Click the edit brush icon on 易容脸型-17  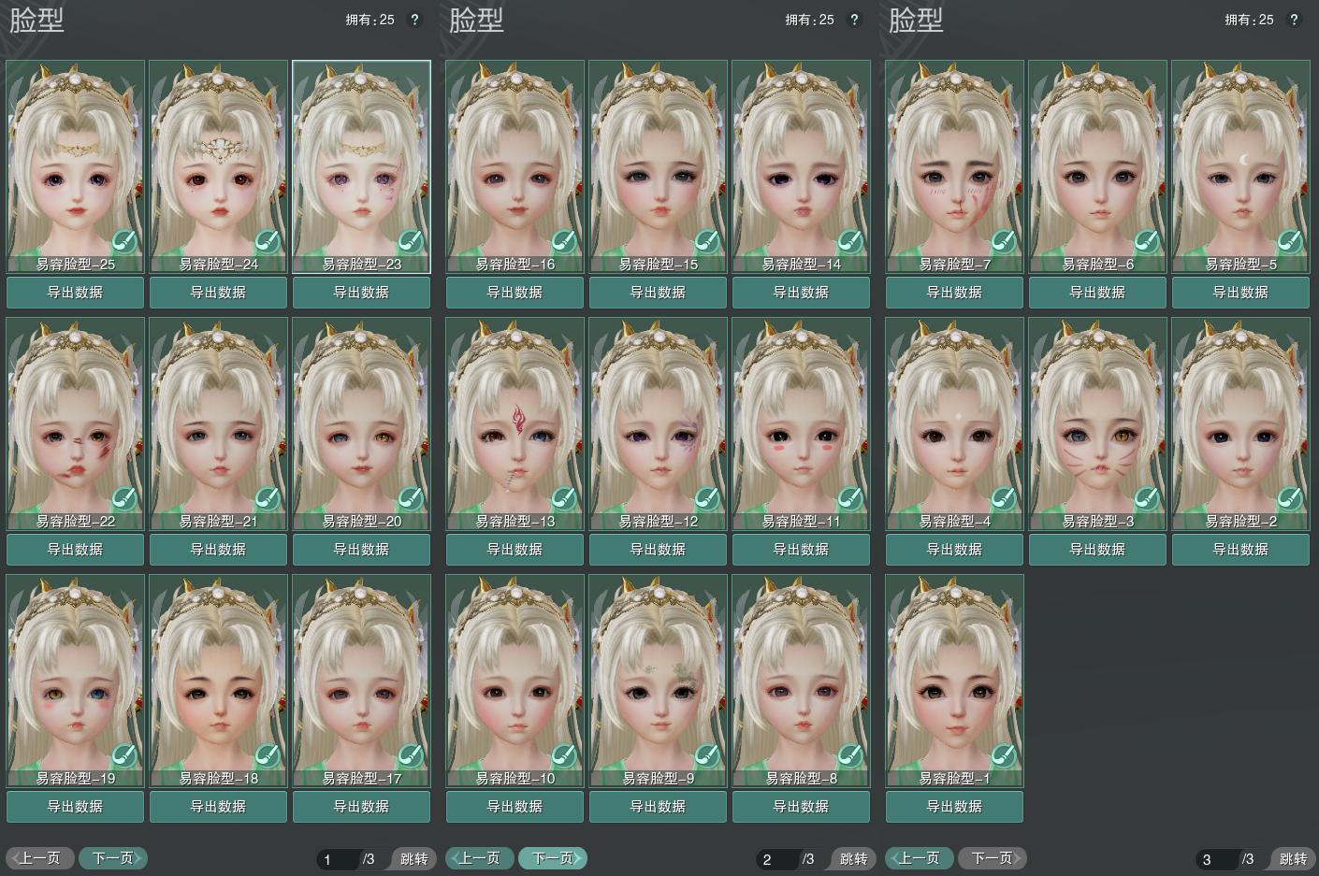(x=411, y=756)
